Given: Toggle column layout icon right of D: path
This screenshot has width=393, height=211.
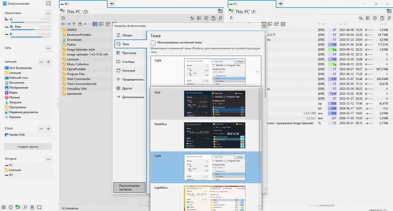Looking at the screenshot, I should [220, 11].
